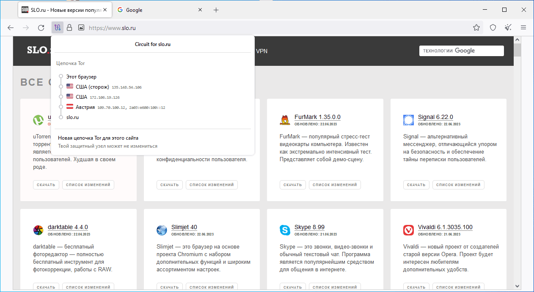
Task: Open Slimjet 40 link
Action: [184, 227]
